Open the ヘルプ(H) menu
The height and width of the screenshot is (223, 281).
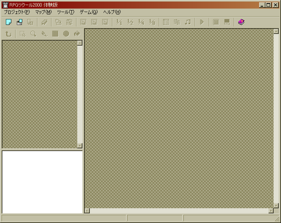click(112, 12)
